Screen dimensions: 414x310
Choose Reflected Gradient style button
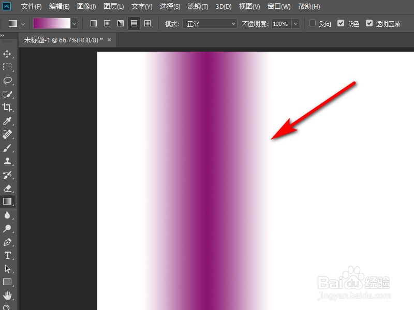pyautogui.click(x=134, y=23)
